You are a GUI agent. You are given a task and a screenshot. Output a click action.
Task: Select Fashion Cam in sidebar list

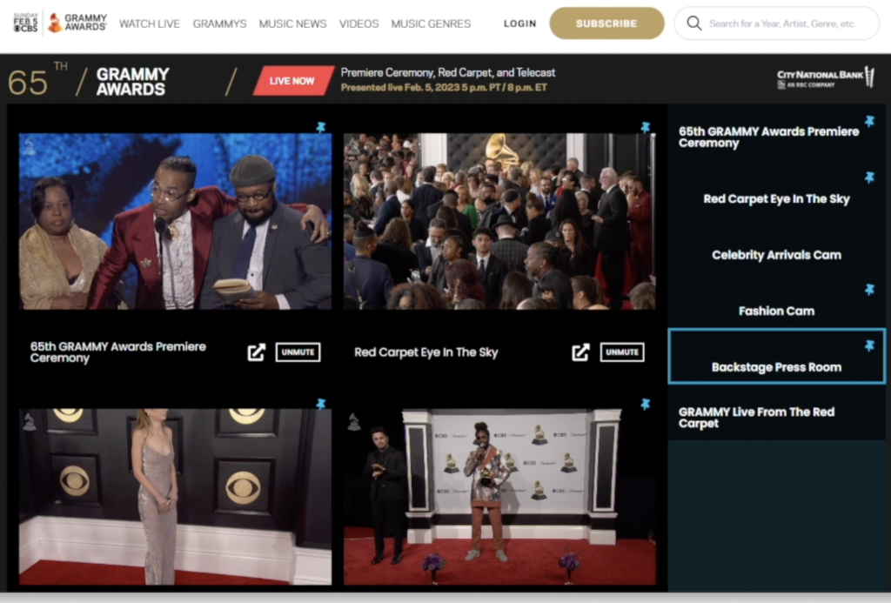[x=776, y=301]
